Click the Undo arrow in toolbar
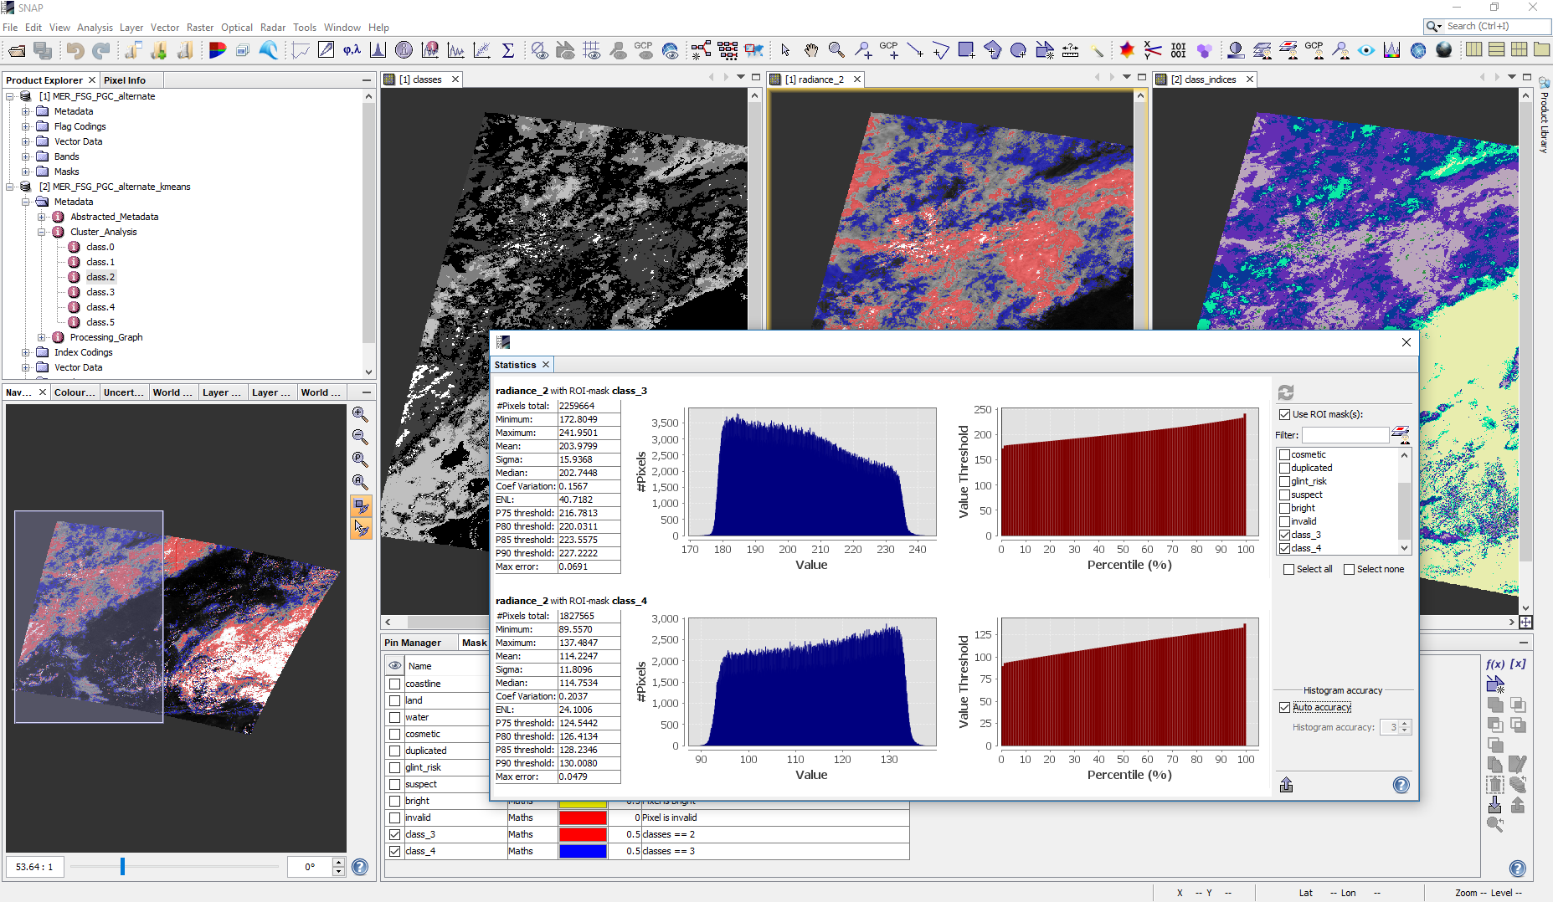Image resolution: width=1553 pixels, height=902 pixels. [x=75, y=51]
